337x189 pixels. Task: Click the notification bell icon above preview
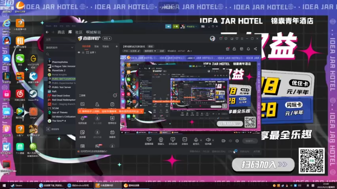click(248, 49)
